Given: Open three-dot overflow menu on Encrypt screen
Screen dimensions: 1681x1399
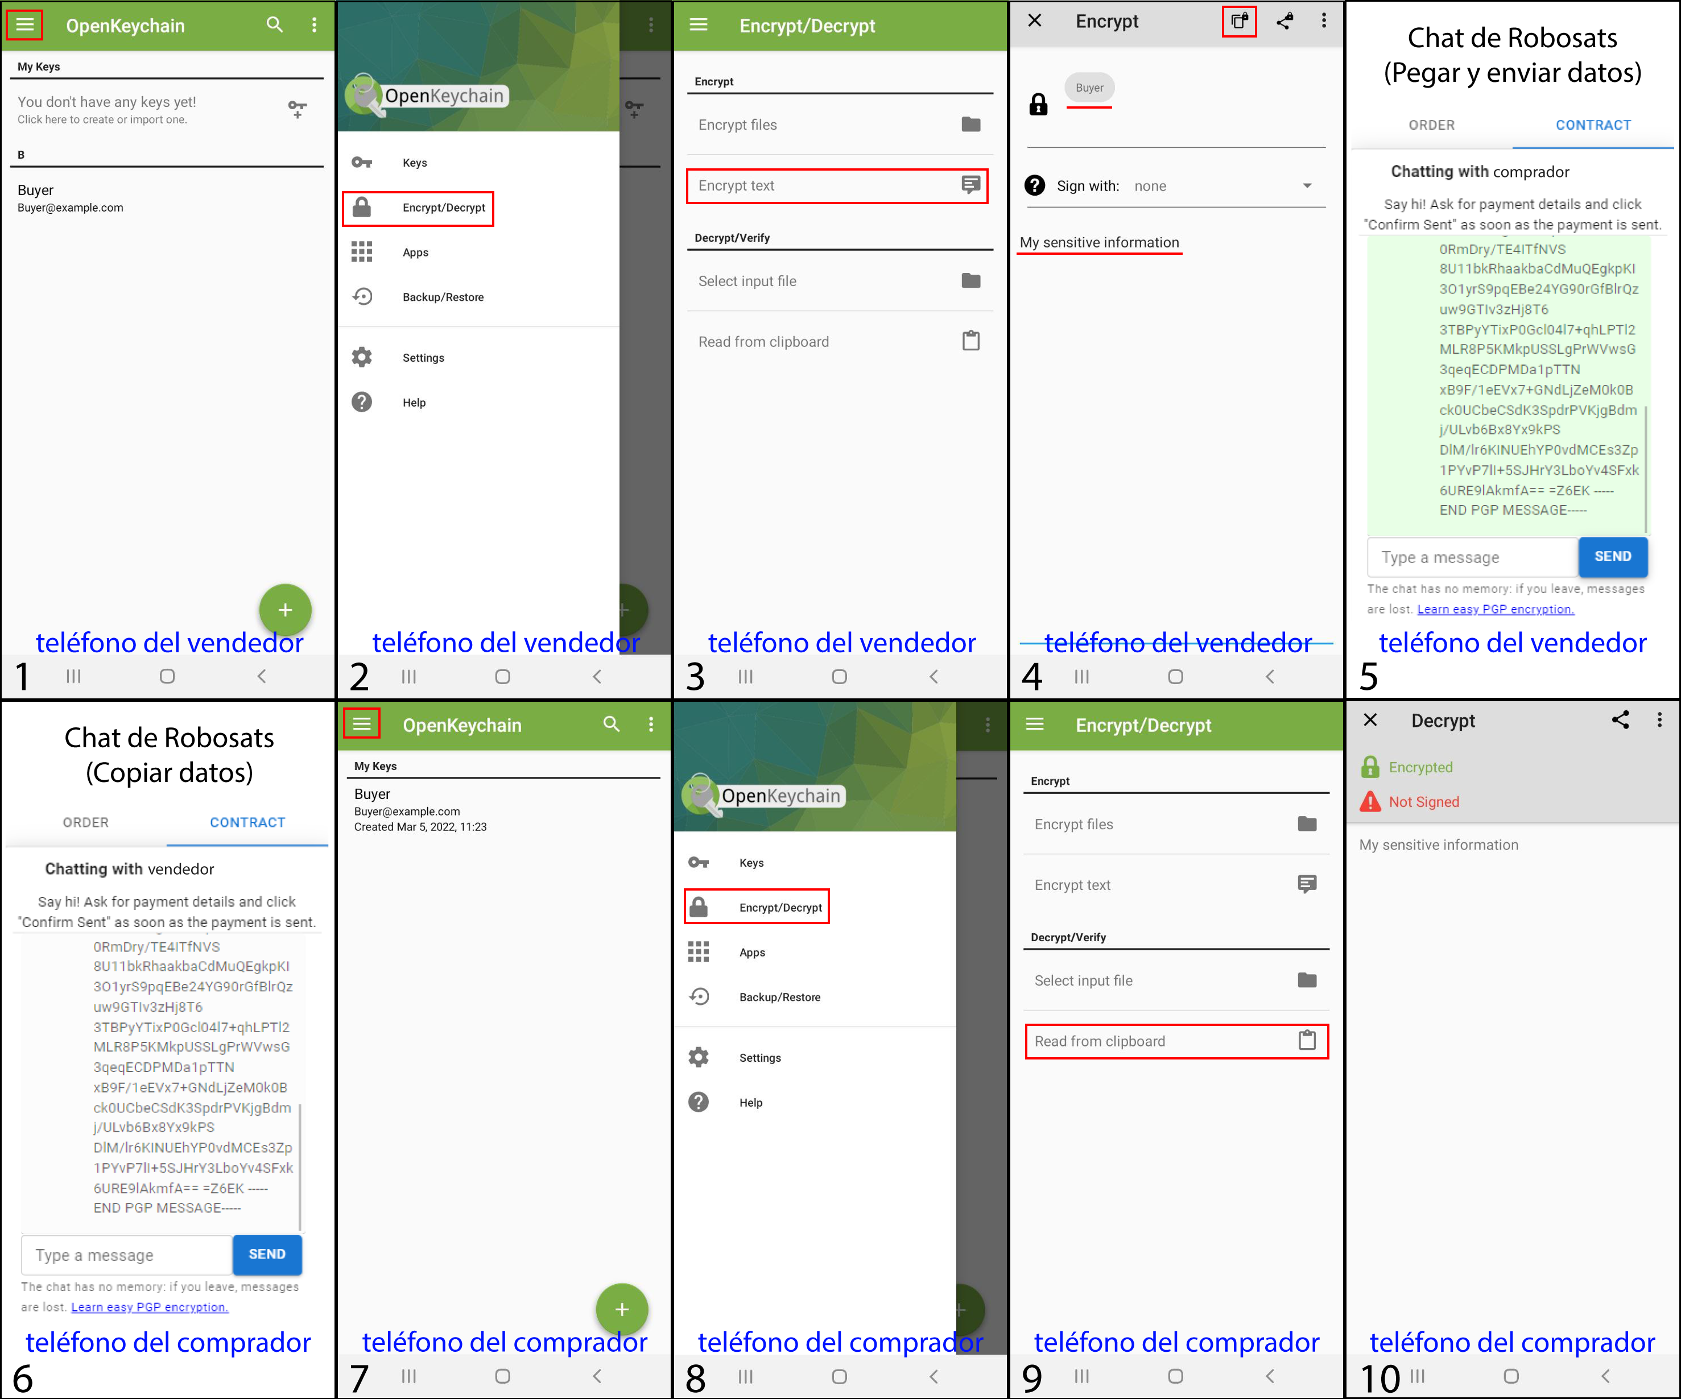Looking at the screenshot, I should click(1324, 22).
